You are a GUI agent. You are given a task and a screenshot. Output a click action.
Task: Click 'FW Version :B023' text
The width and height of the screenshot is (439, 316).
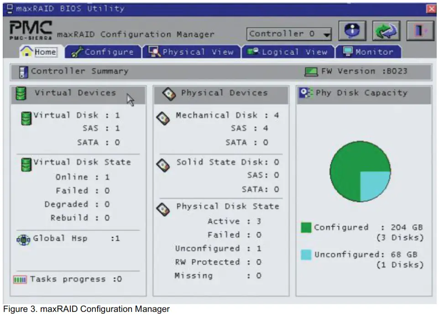tap(364, 71)
